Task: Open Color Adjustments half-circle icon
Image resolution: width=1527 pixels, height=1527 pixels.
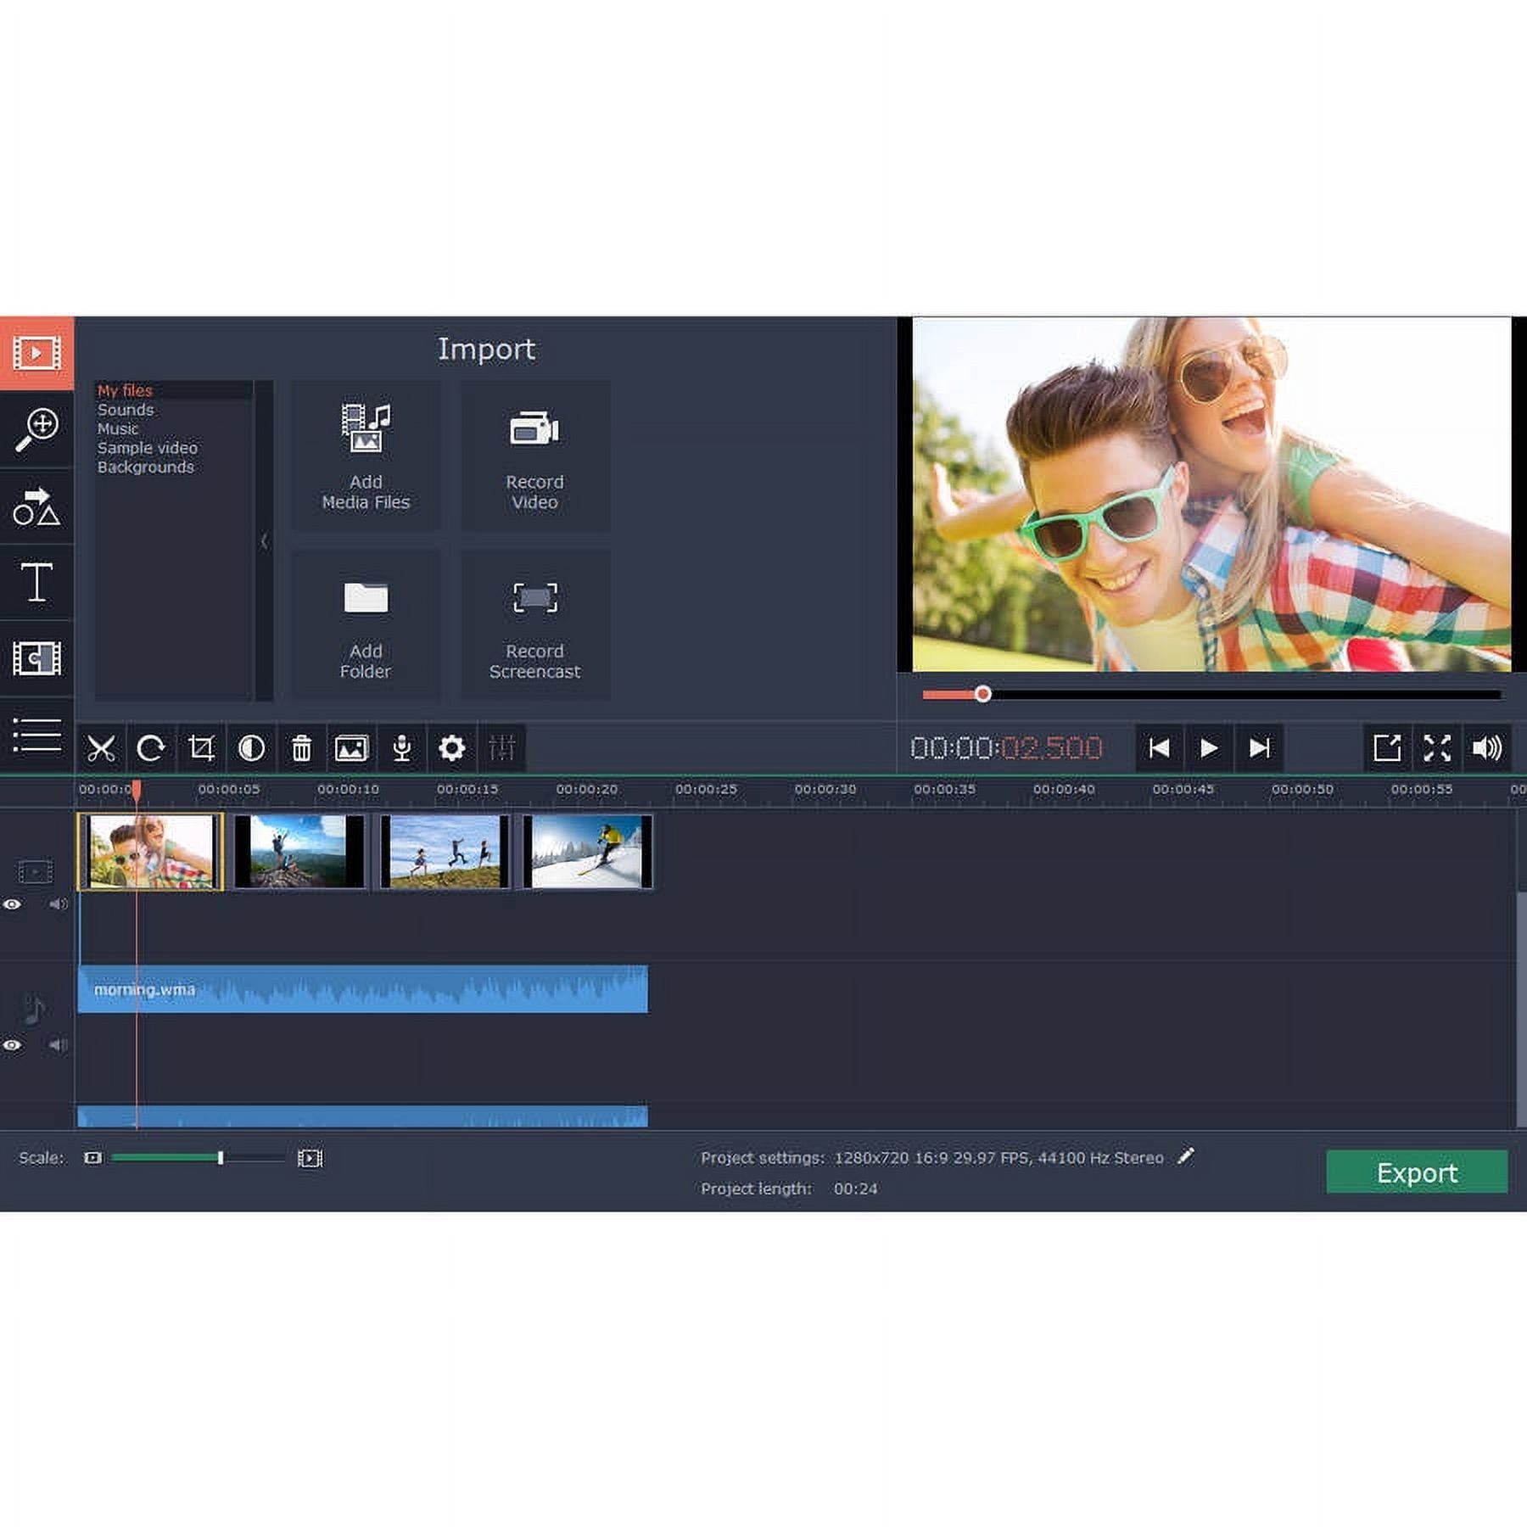Action: click(251, 748)
